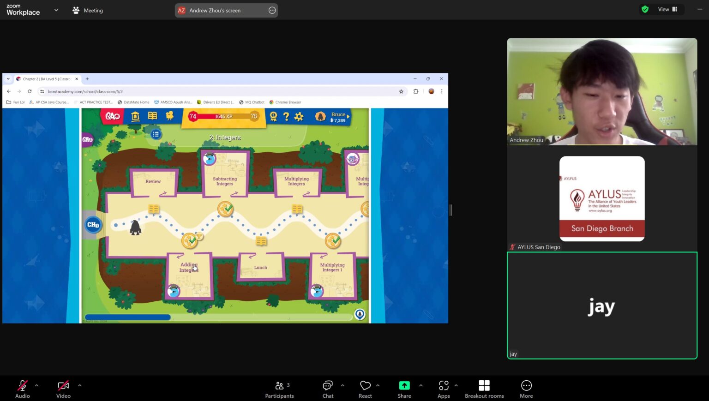Expand Bruce profile arrow in game toolbar
This screenshot has width=709, height=401.
coord(348,117)
